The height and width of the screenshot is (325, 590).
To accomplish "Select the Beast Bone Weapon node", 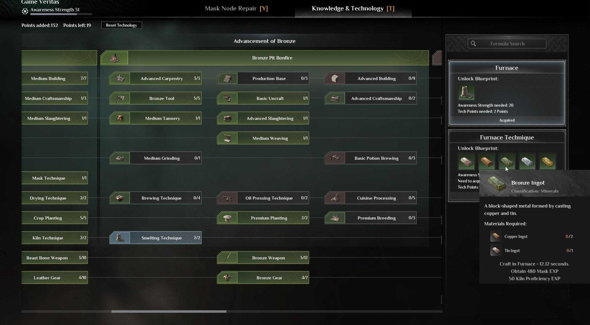I will coord(55,258).
